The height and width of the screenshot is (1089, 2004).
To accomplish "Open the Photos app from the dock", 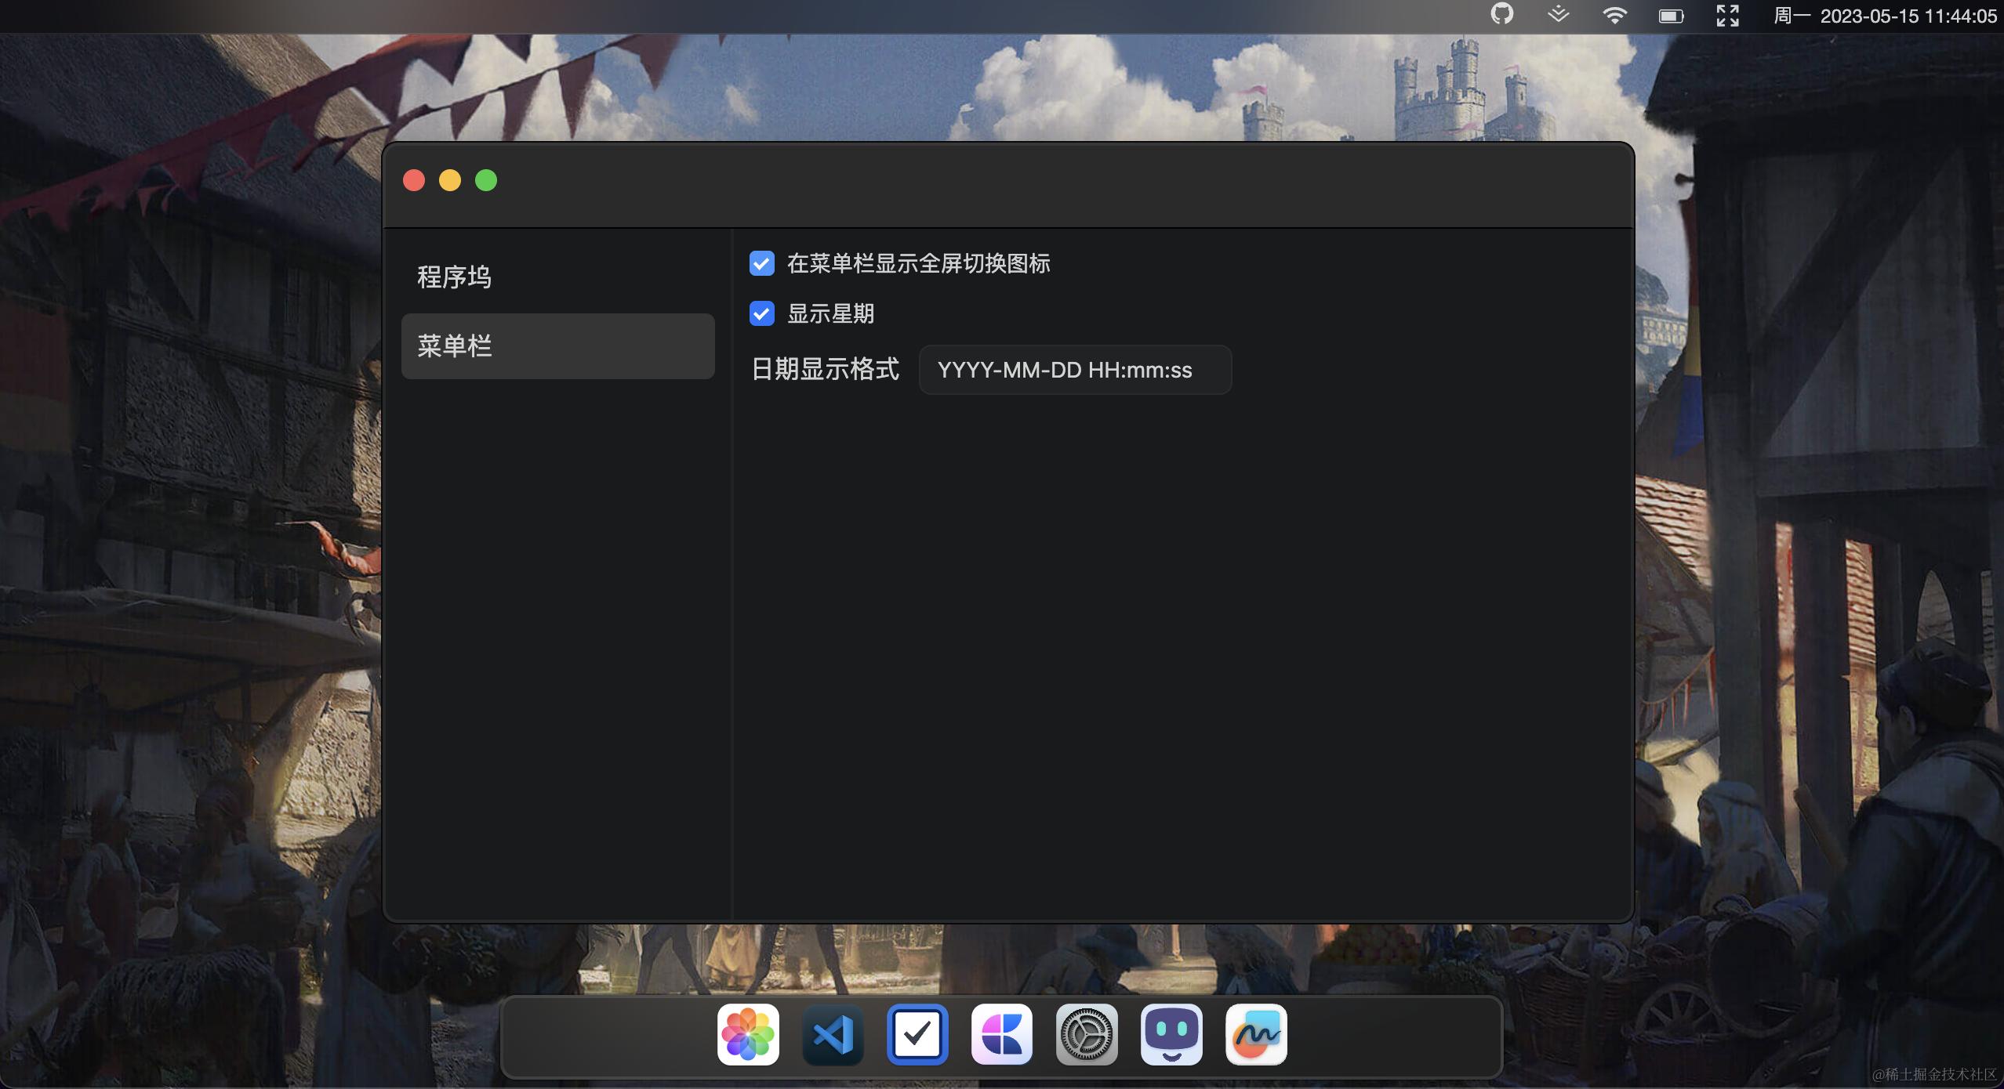I will tap(747, 1034).
